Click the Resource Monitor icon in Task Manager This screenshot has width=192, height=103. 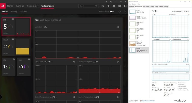(x=141, y=101)
